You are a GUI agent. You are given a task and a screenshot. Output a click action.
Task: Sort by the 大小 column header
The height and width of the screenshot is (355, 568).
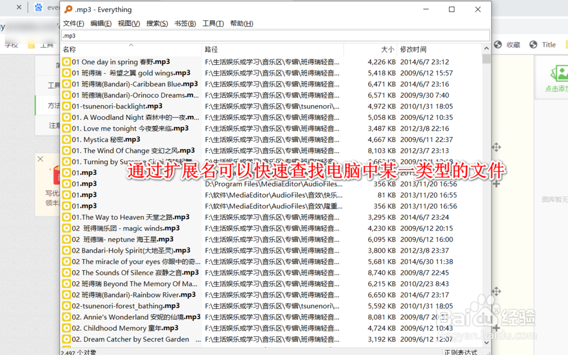click(x=370, y=49)
